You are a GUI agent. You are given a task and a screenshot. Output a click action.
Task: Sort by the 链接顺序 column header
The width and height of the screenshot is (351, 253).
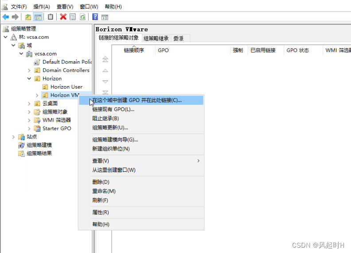134,50
